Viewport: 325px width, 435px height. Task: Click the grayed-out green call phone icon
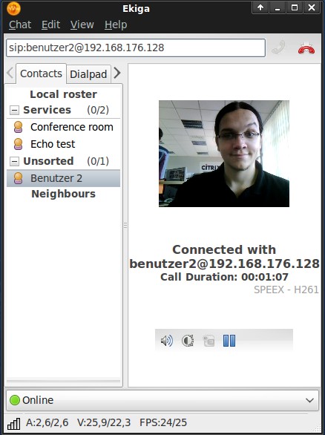[x=279, y=48]
